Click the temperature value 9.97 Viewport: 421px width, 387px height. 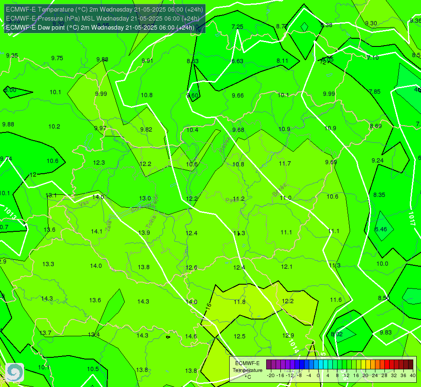coord(101,129)
